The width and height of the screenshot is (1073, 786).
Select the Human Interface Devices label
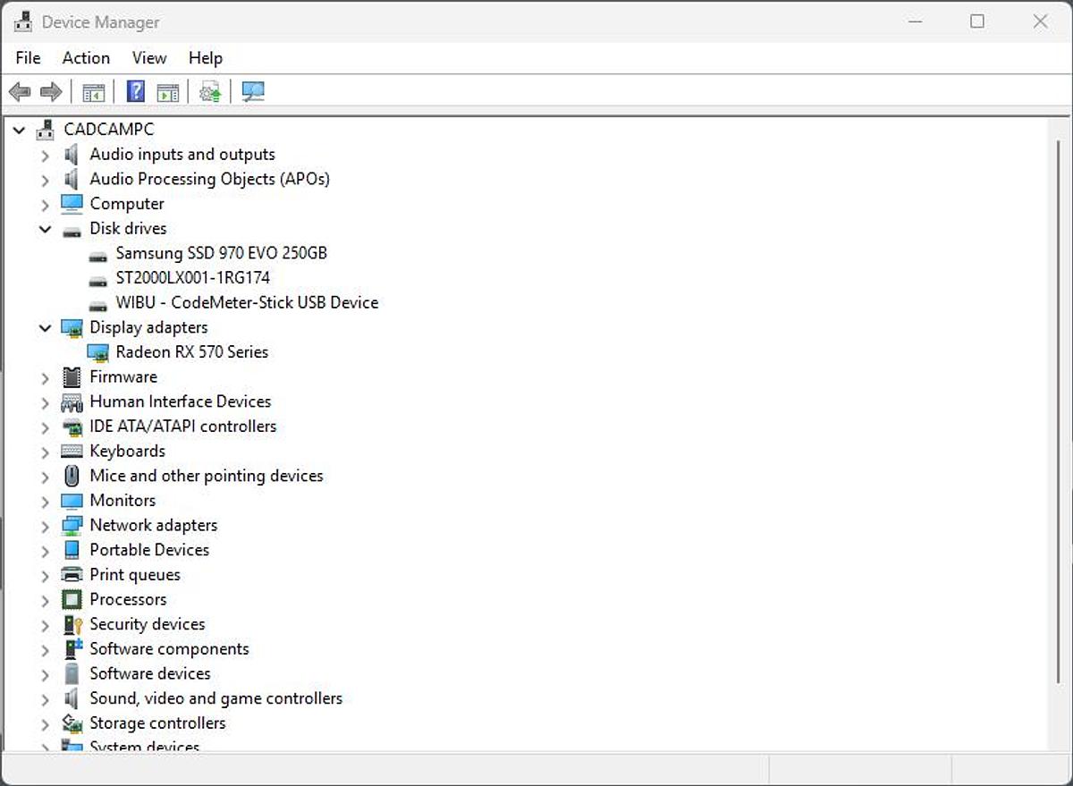click(x=181, y=401)
